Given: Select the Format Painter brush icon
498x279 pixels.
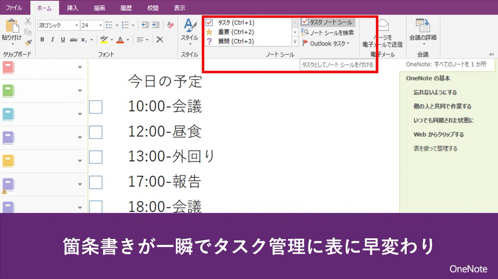Looking at the screenshot, I should click(x=28, y=42).
